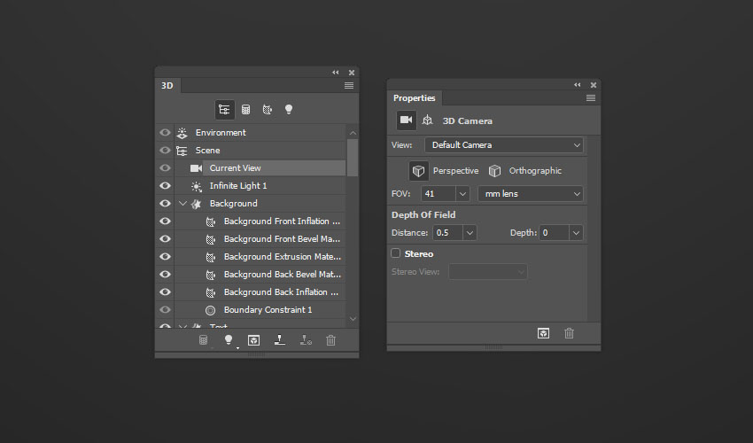Hide Background Front Inflation material

point(165,221)
